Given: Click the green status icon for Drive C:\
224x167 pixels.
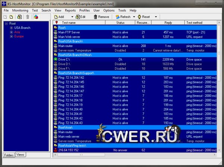Looking at the screenshot, I should pyautogui.click(x=56, y=59).
